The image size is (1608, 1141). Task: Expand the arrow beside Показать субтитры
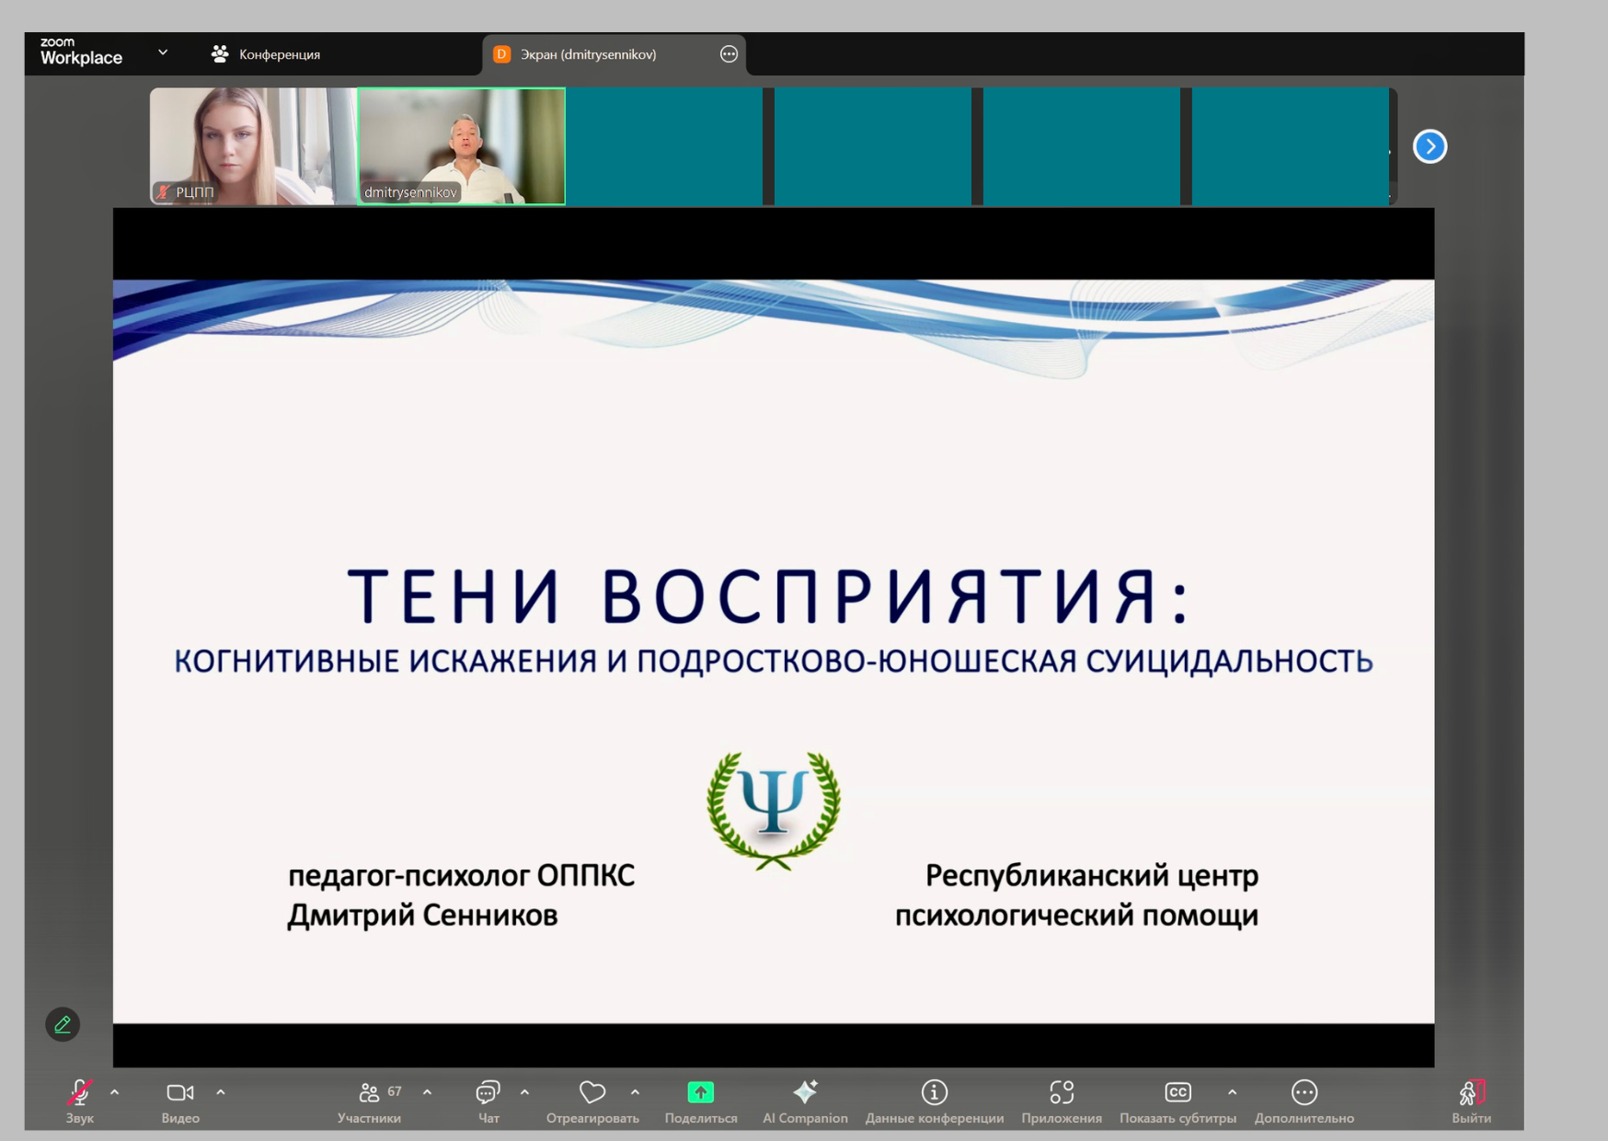point(1233,1092)
